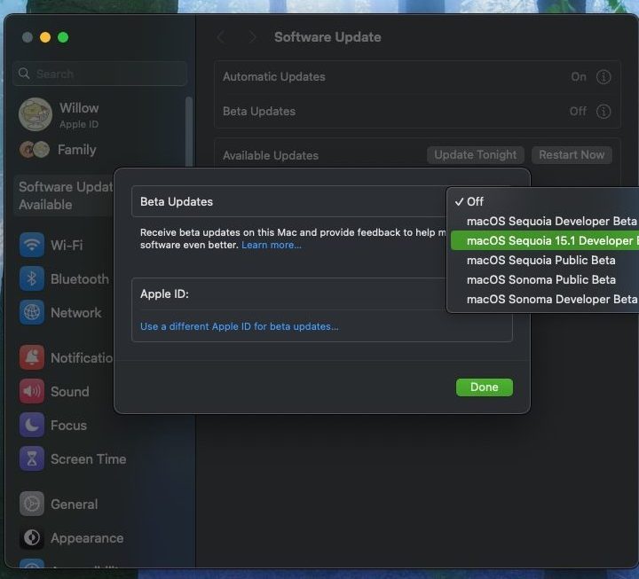Click Restart Now button
The width and height of the screenshot is (639, 579).
click(x=572, y=155)
